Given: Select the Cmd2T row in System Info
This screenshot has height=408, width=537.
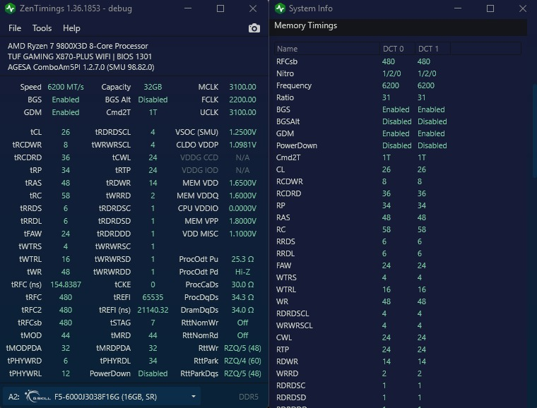Looking at the screenshot, I should pyautogui.click(x=397, y=157).
